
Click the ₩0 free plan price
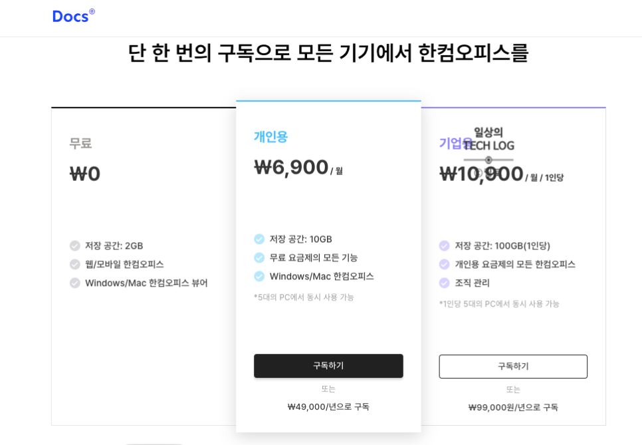pyautogui.click(x=85, y=174)
